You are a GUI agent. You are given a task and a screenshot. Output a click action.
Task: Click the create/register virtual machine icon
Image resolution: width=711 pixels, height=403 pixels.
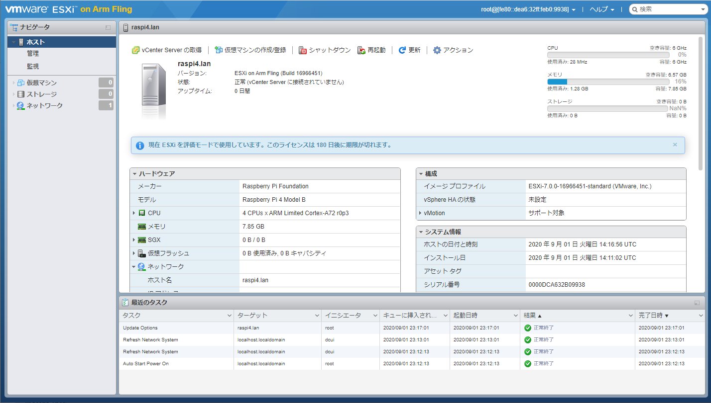pyautogui.click(x=218, y=50)
